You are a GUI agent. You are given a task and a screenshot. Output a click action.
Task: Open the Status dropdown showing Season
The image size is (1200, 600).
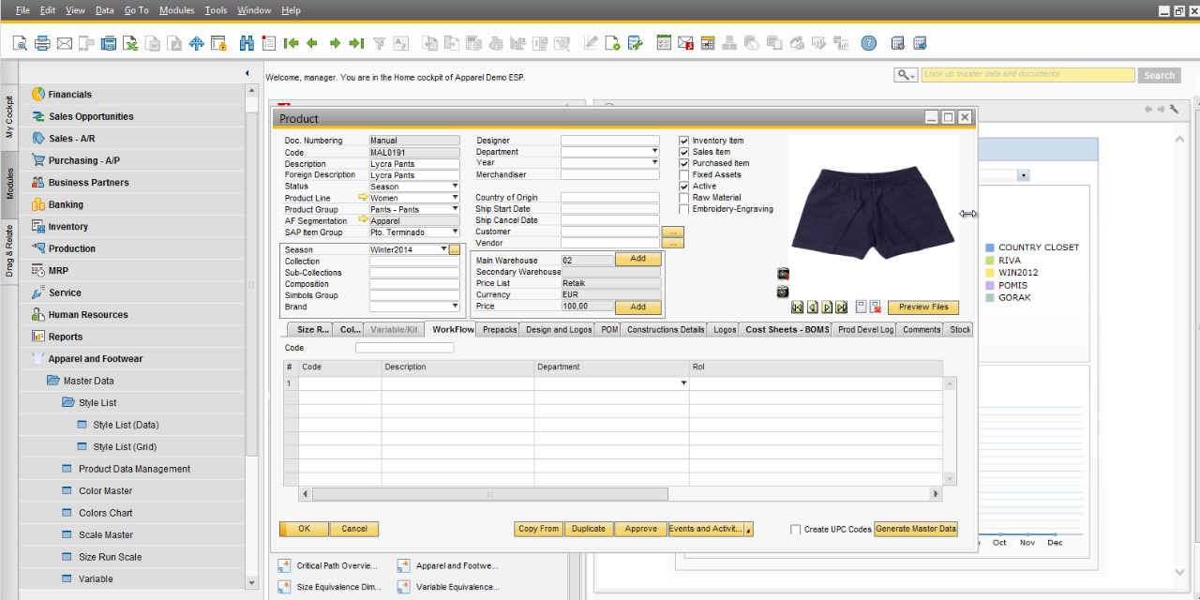click(456, 187)
